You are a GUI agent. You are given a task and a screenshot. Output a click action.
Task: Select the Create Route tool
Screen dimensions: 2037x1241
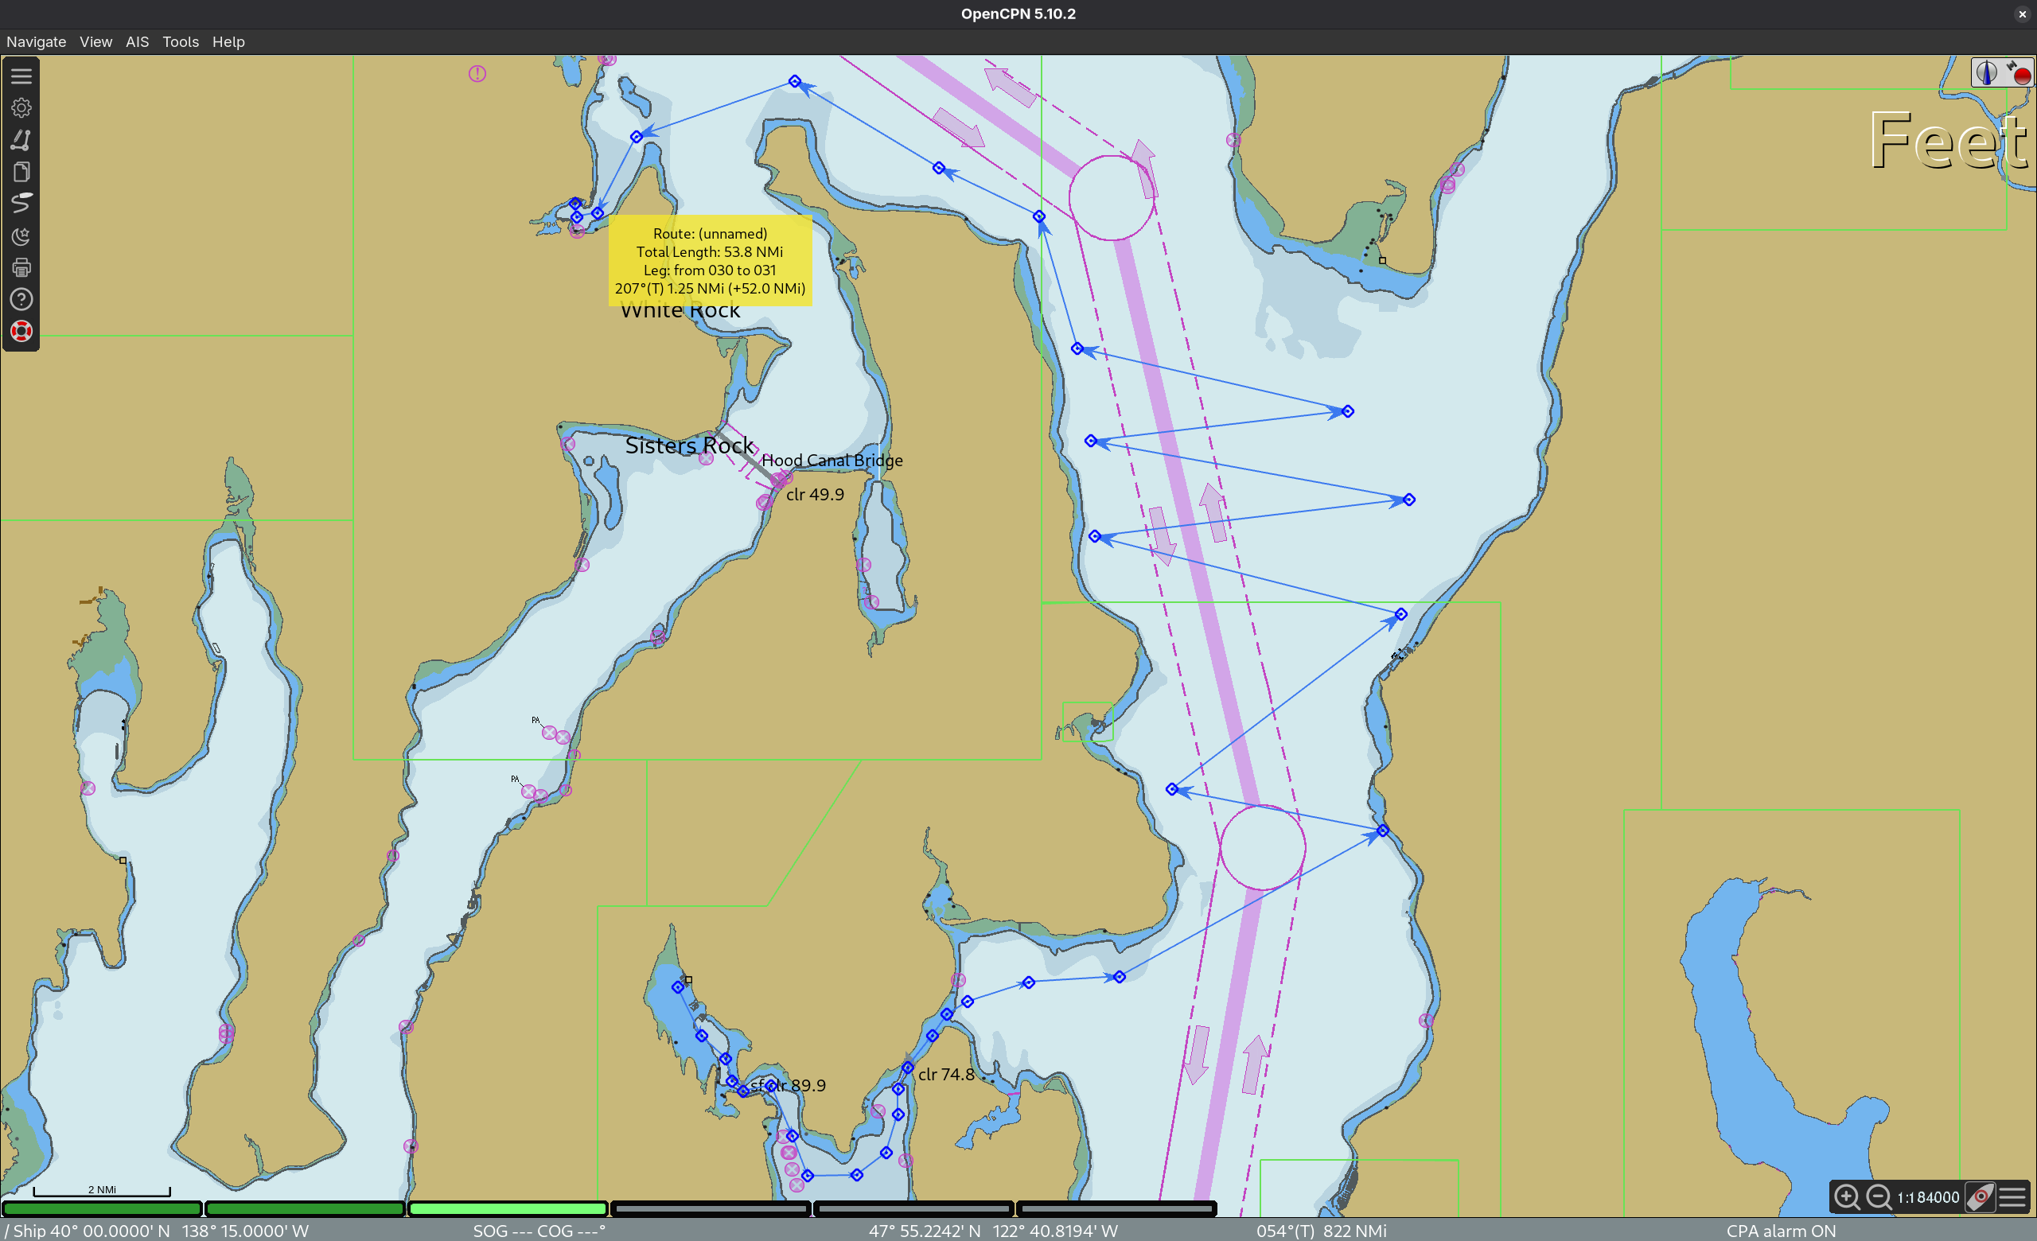click(x=21, y=140)
